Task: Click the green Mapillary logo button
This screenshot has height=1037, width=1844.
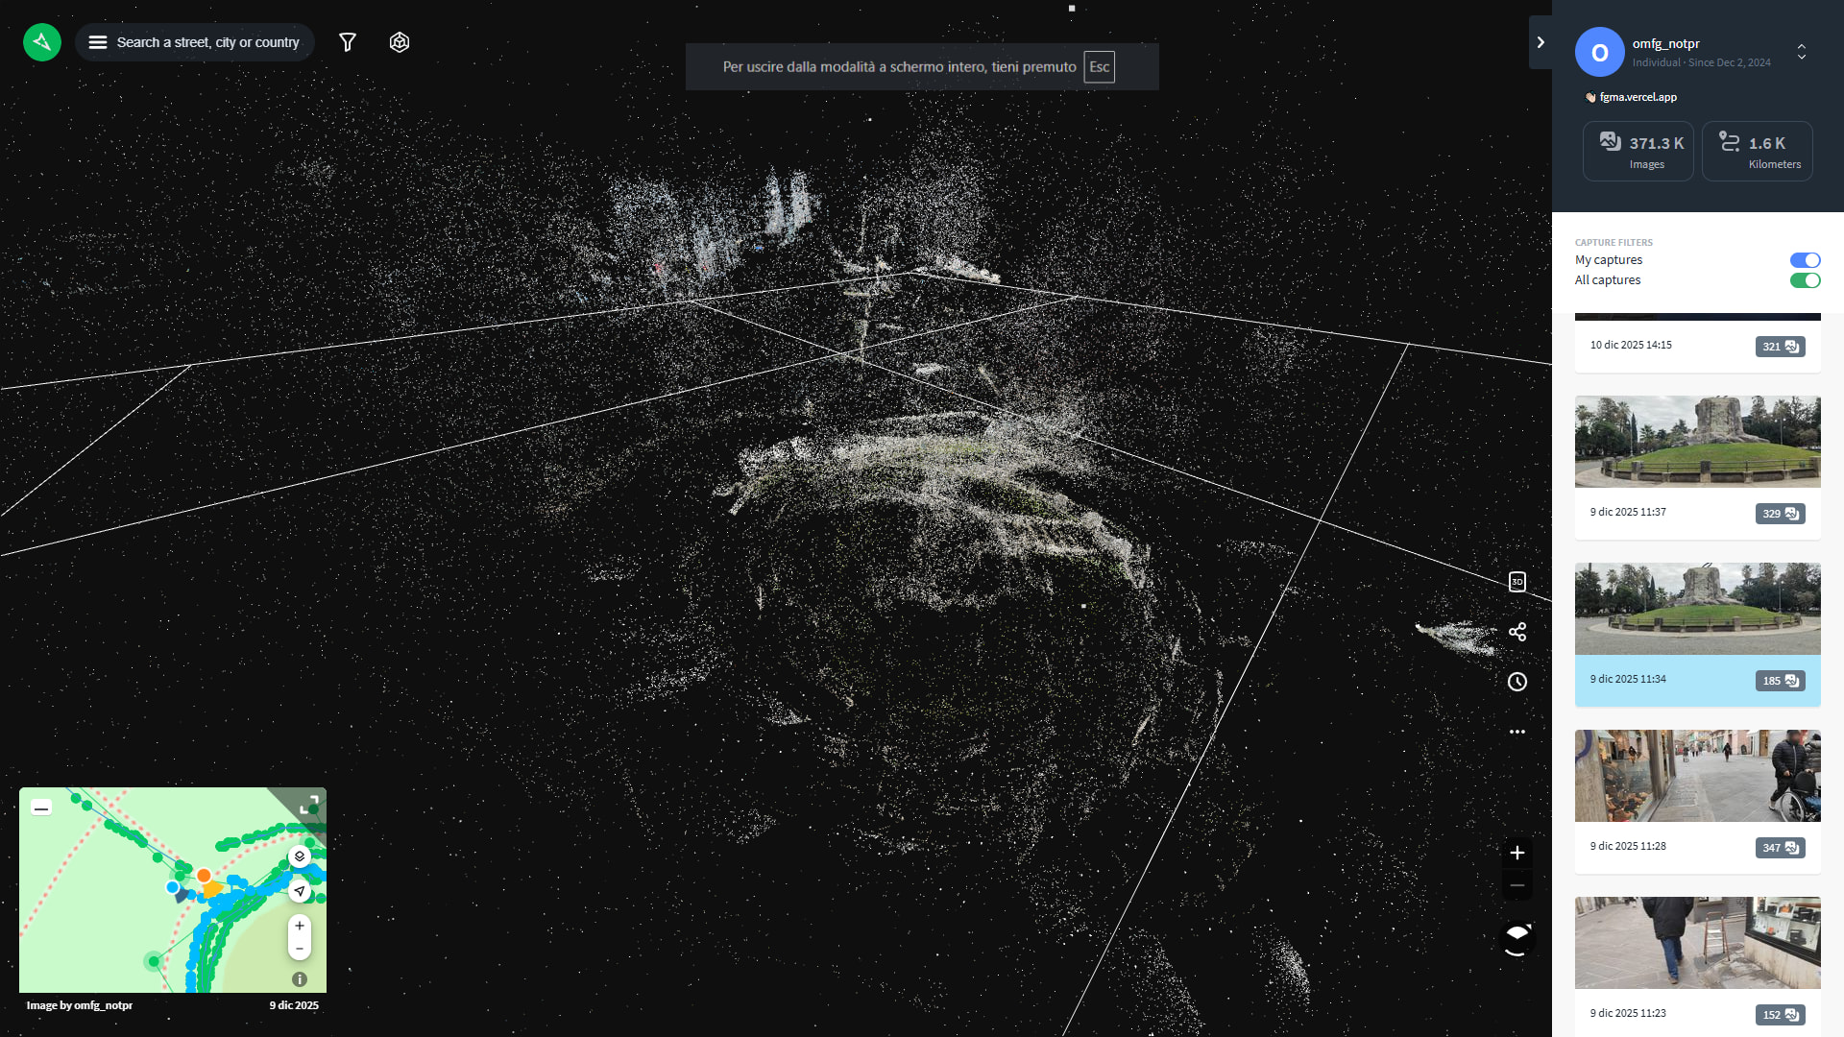Action: click(42, 42)
